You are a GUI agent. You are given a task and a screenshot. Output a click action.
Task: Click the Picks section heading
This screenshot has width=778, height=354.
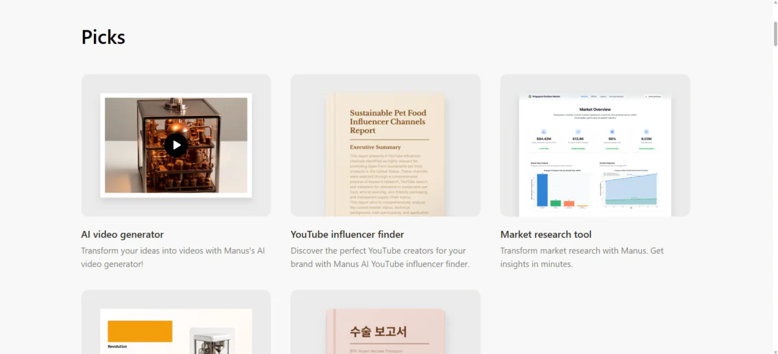pyautogui.click(x=103, y=37)
